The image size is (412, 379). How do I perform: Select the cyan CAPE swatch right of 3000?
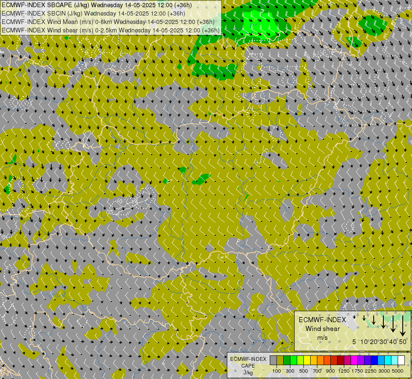coord(388,360)
